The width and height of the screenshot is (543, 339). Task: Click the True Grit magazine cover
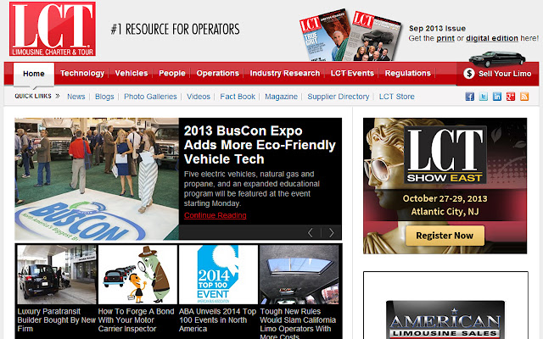[x=324, y=36]
